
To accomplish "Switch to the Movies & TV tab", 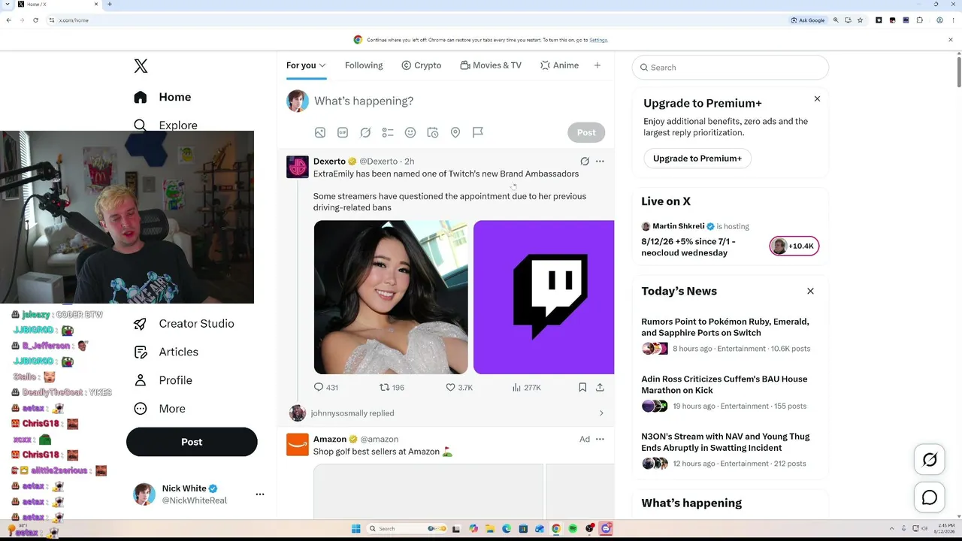I will click(491, 65).
